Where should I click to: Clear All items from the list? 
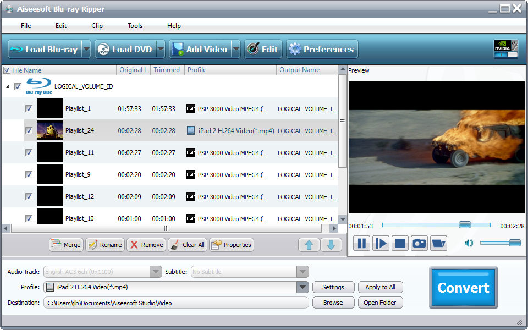point(188,245)
